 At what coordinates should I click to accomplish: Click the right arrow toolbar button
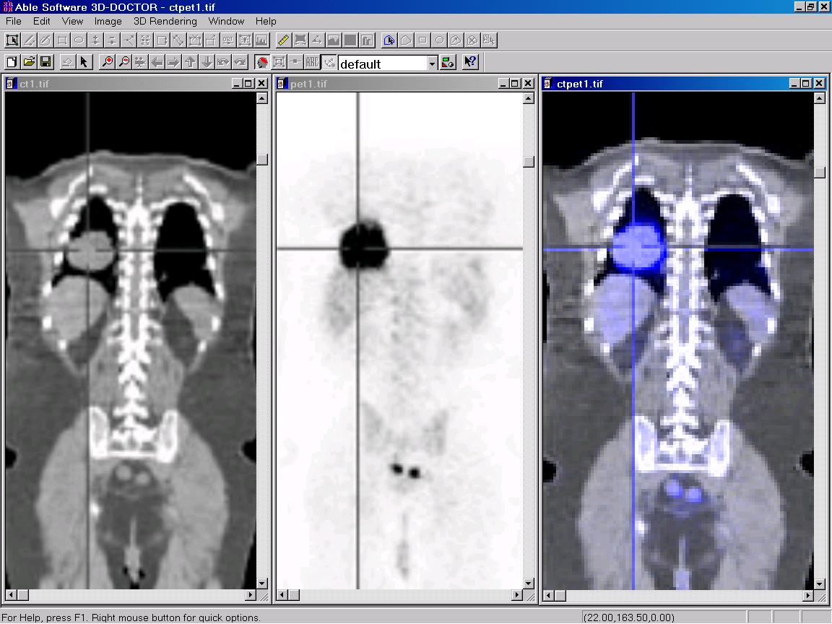[x=173, y=62]
